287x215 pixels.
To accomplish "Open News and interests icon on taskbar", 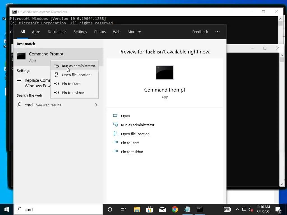I will point(227,209).
